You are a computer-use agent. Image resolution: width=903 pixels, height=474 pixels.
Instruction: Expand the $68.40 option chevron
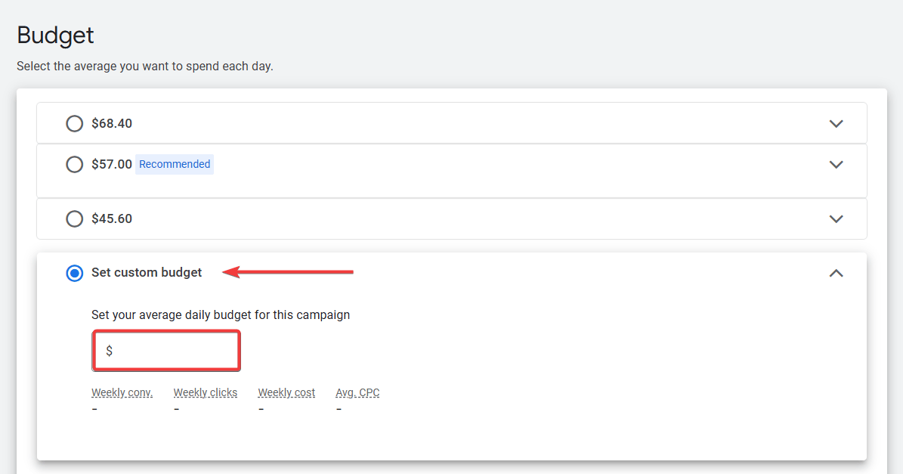point(836,123)
